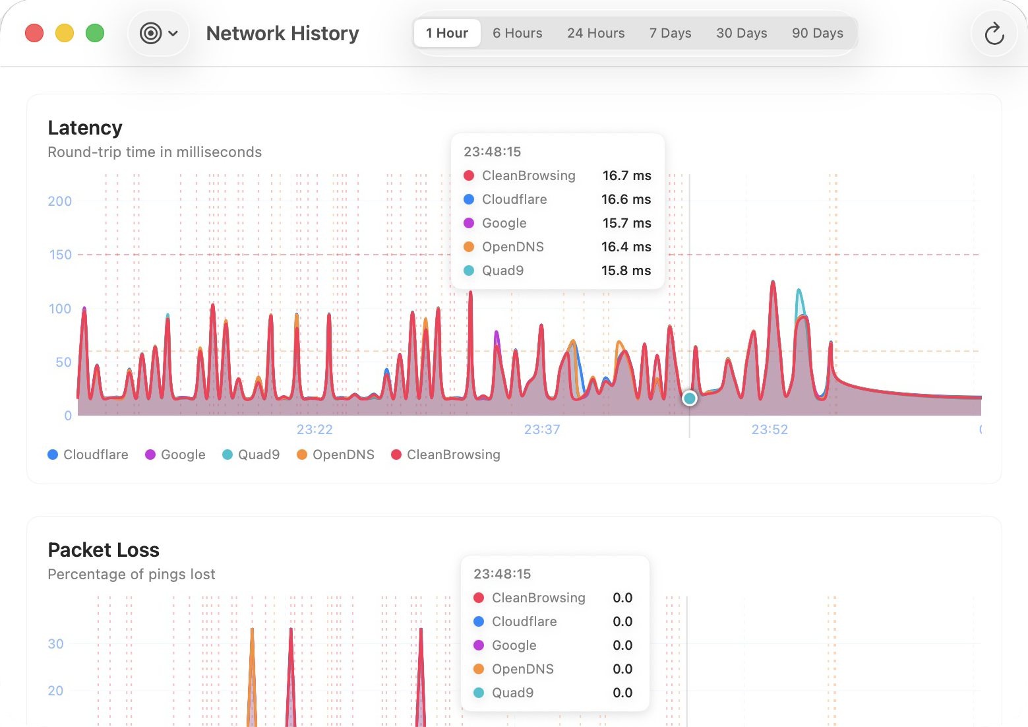Click 'Round-trip time in milliseconds' subtitle
This screenshot has height=727, width=1028.
(155, 152)
